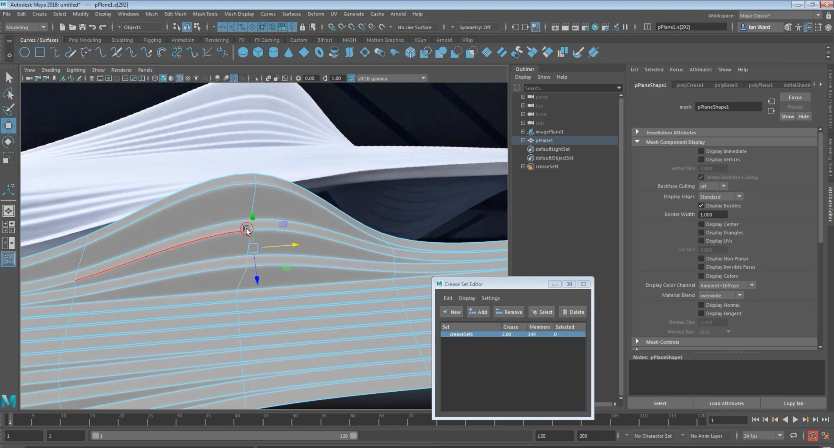Create a polygon cube from the shelf

(258, 53)
